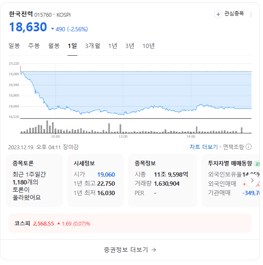
Task: Switch to 일봉 daily candle tab
Action: [14, 46]
